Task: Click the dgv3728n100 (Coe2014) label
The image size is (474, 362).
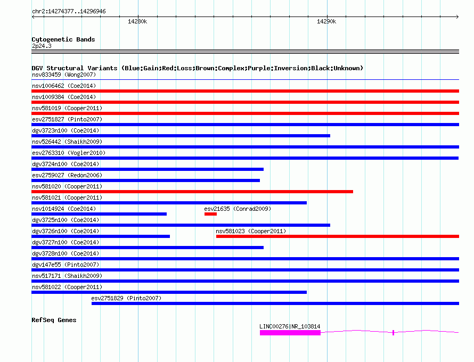Action: (66, 253)
